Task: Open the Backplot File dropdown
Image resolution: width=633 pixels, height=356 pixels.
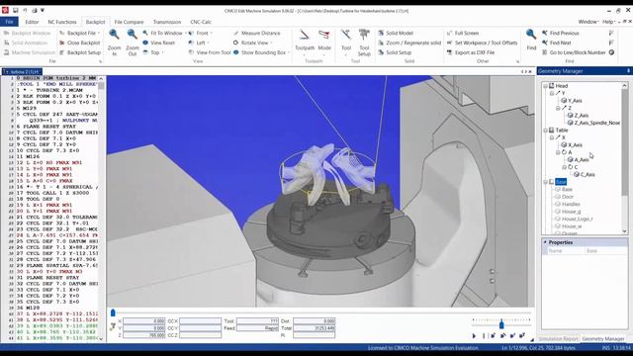Action: tap(99, 33)
